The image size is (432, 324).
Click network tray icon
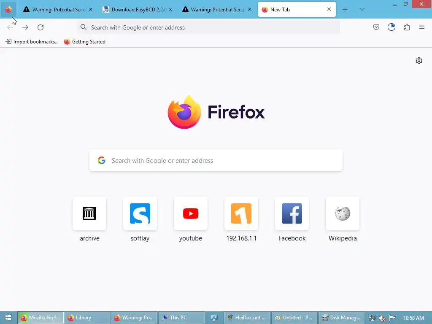click(372, 318)
